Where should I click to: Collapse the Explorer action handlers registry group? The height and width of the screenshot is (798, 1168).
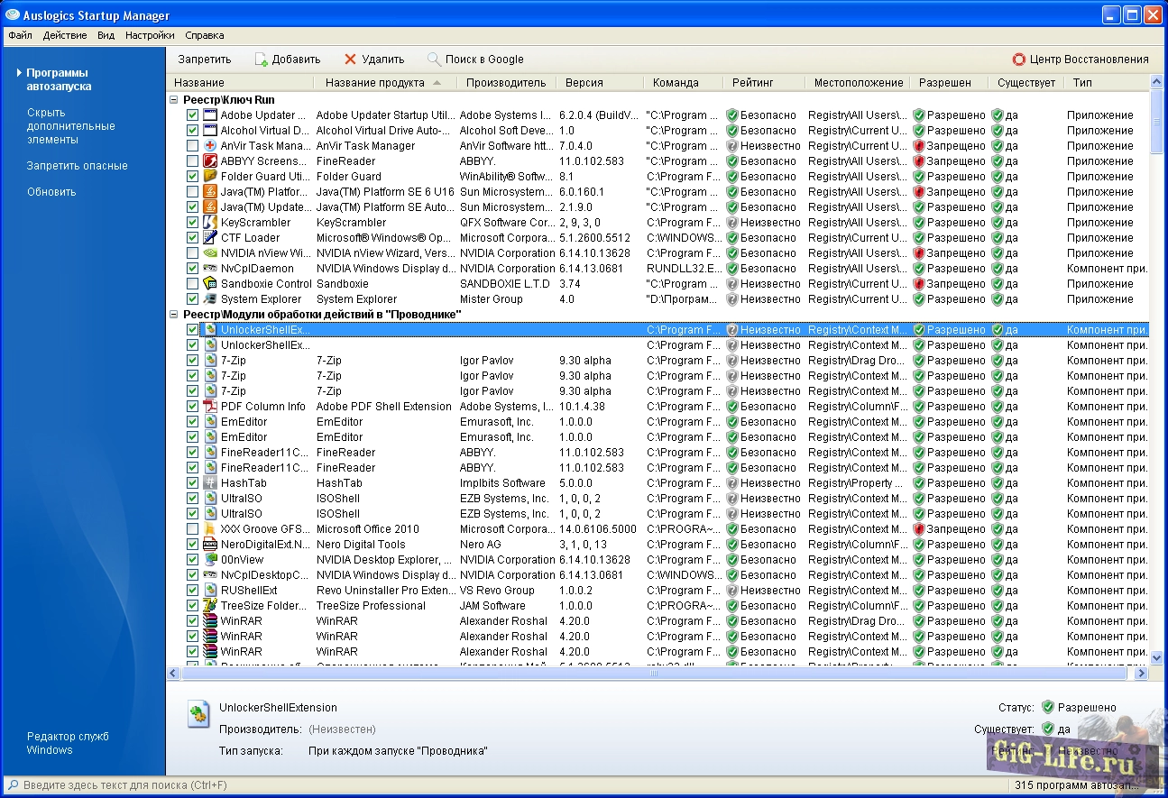tap(174, 315)
